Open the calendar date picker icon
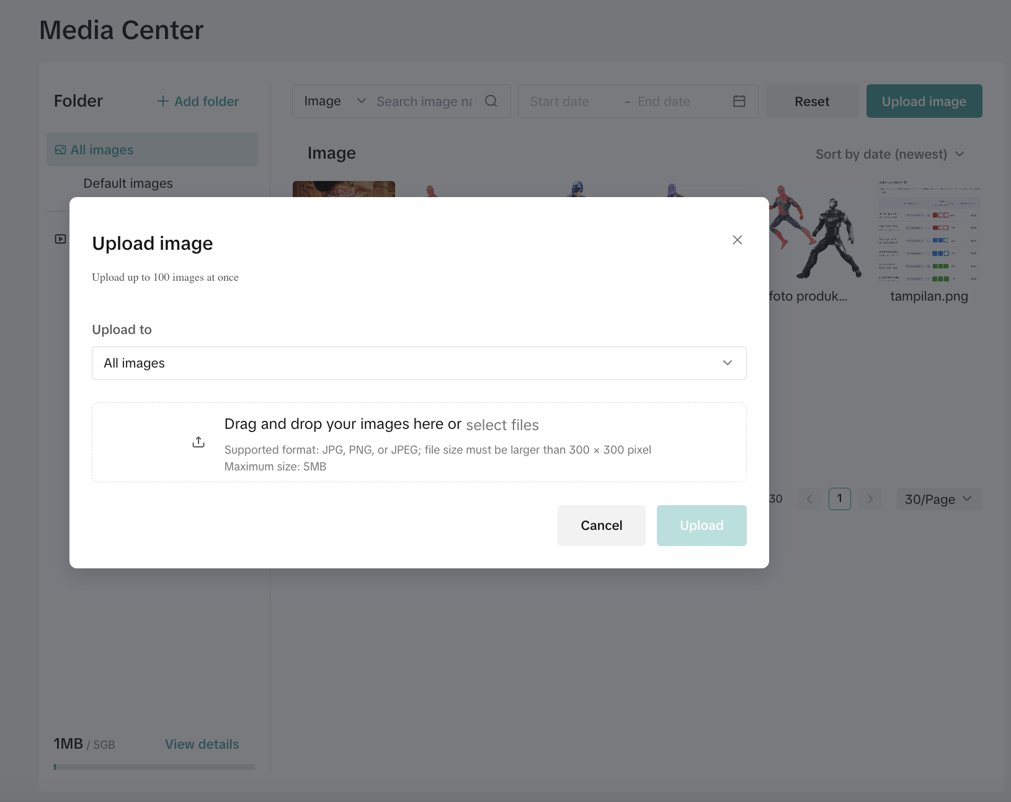Screen dimensions: 1011x802 click(x=739, y=101)
